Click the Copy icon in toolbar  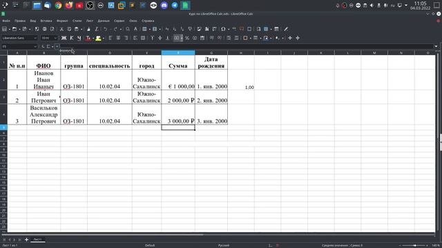pyautogui.click(x=69, y=29)
